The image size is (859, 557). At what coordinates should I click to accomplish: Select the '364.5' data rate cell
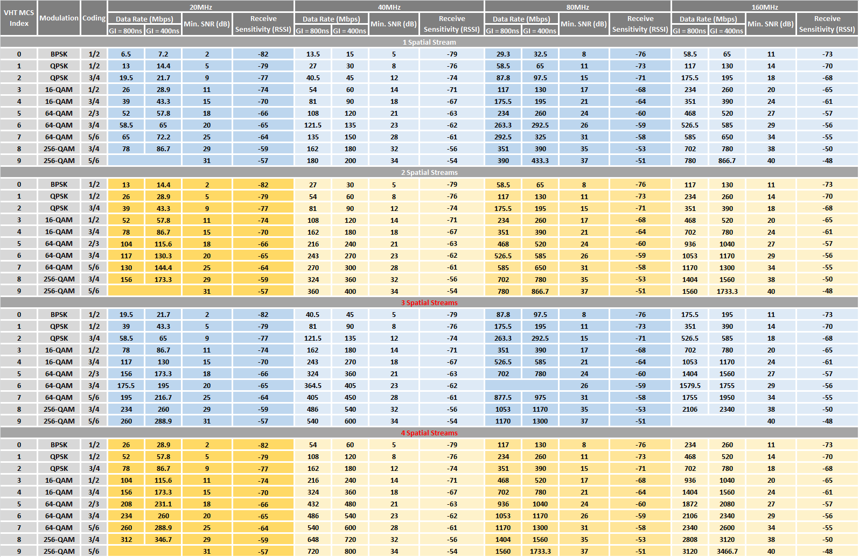pos(313,386)
